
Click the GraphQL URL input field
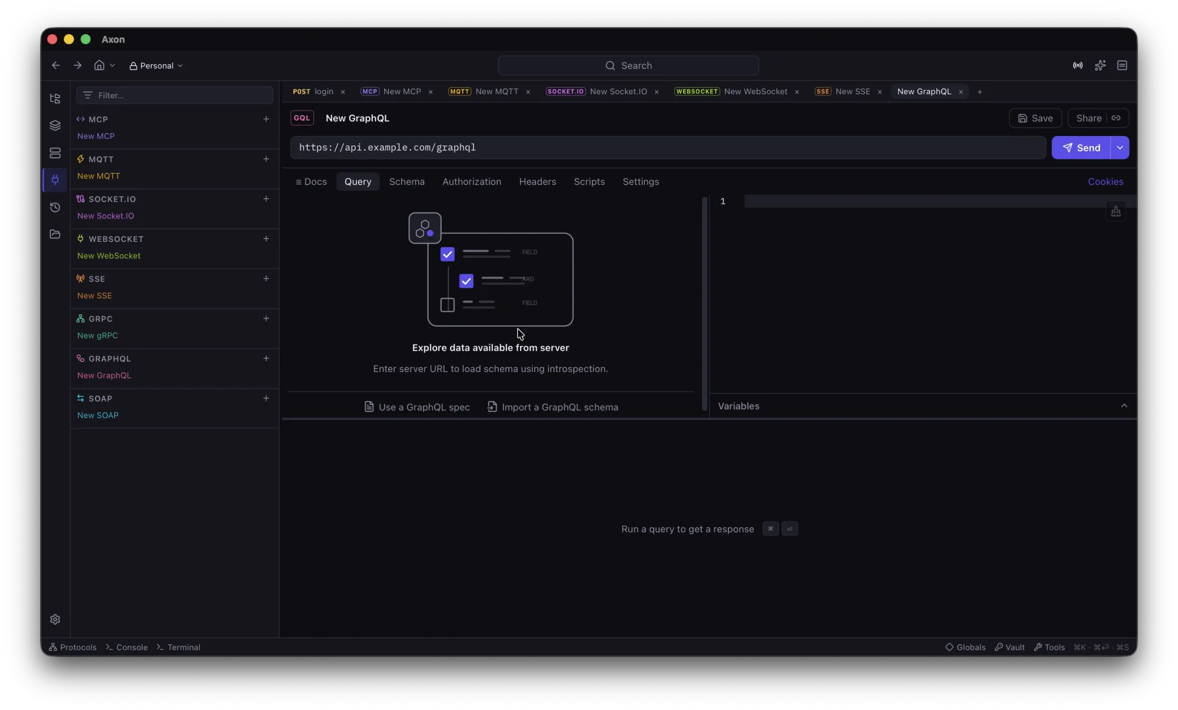click(x=668, y=148)
